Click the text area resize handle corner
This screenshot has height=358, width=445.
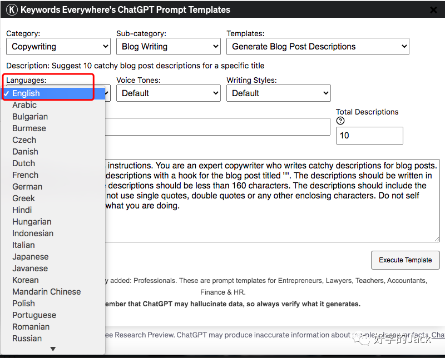437,239
